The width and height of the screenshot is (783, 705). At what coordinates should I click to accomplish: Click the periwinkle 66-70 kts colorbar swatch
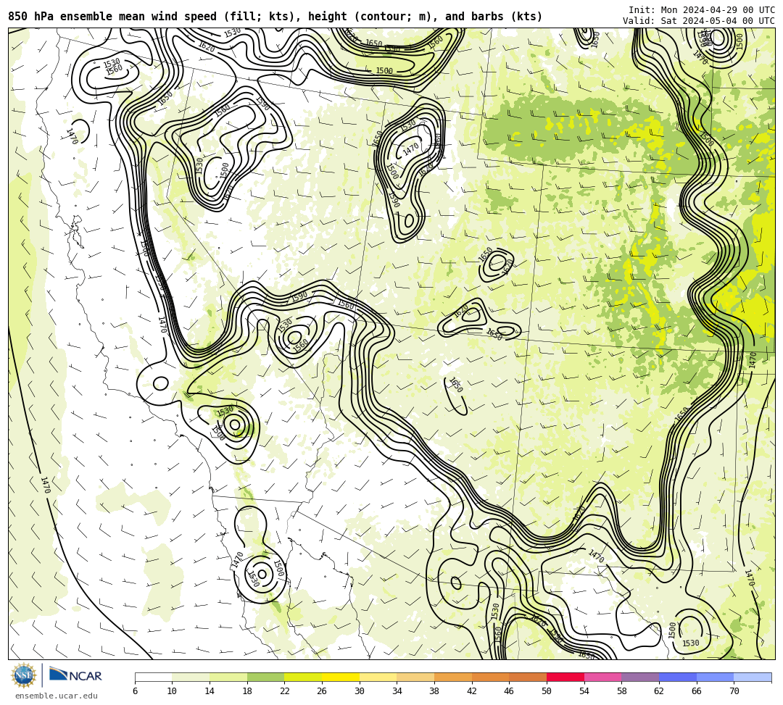pyautogui.click(x=715, y=677)
